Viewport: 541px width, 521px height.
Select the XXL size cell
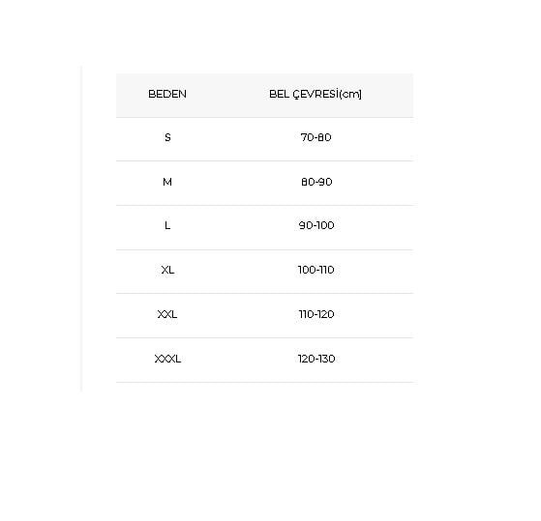(167, 314)
